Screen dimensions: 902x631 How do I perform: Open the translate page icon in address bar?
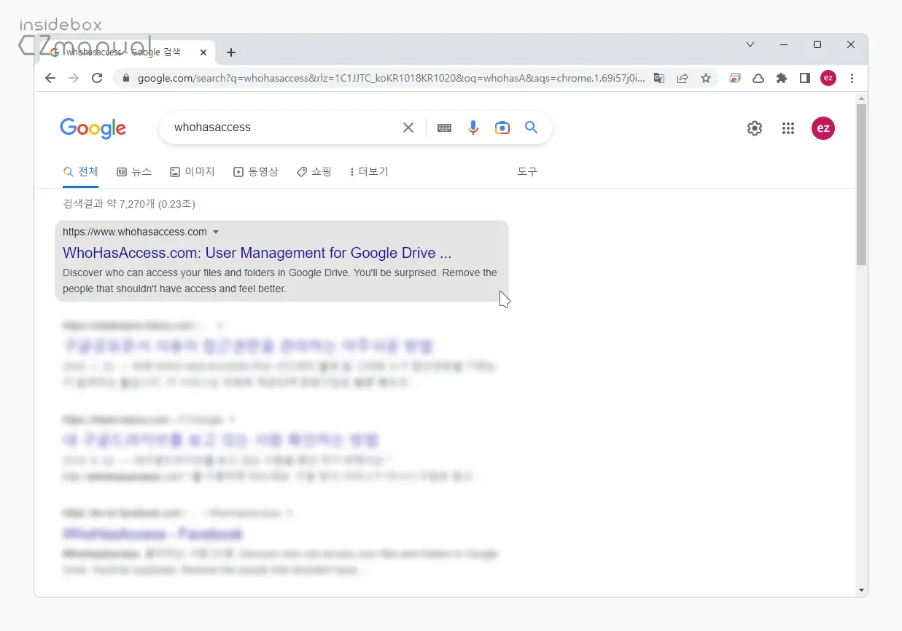click(x=659, y=78)
